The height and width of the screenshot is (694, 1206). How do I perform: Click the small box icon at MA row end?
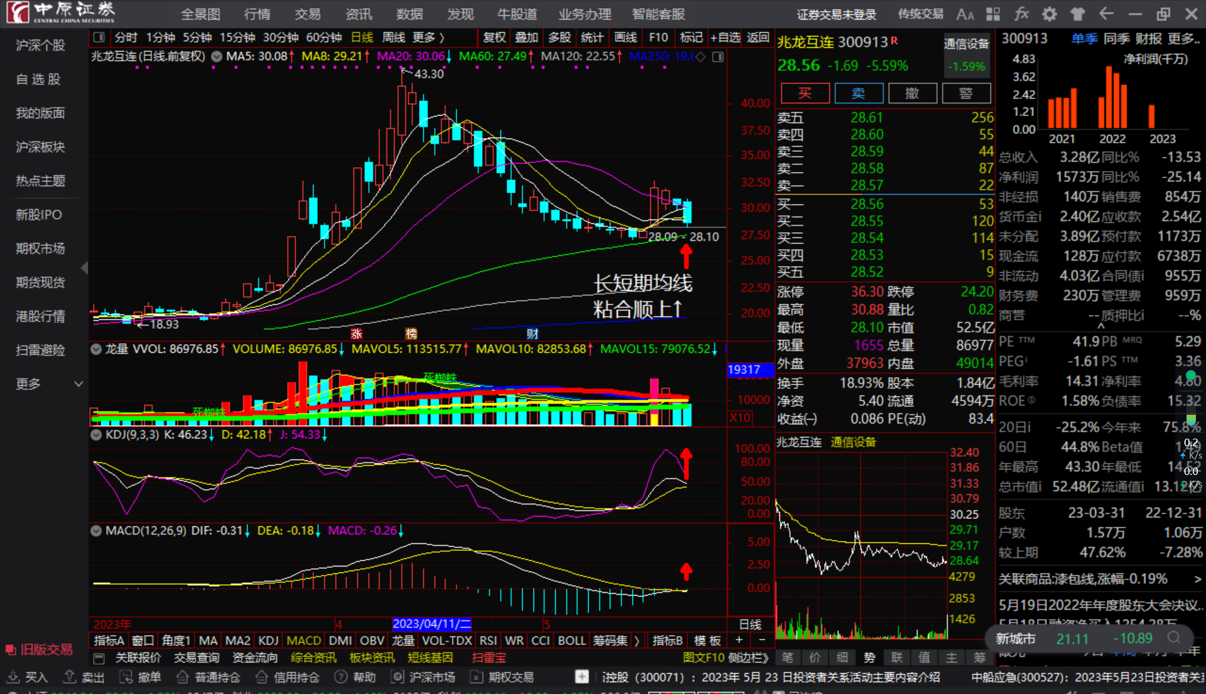coord(718,56)
